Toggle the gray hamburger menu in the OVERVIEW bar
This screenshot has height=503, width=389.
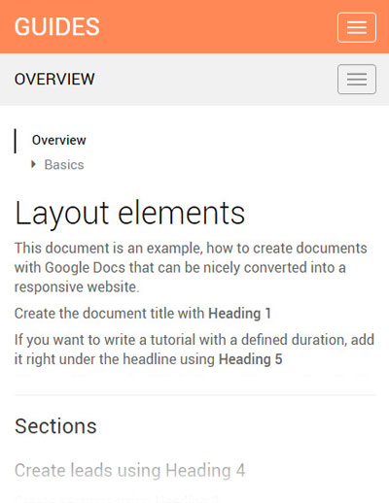(357, 80)
